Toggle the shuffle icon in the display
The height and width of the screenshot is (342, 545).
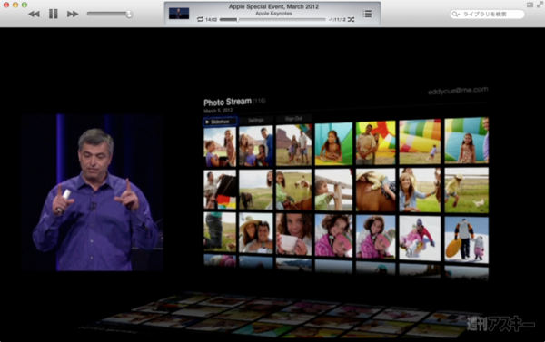point(351,19)
